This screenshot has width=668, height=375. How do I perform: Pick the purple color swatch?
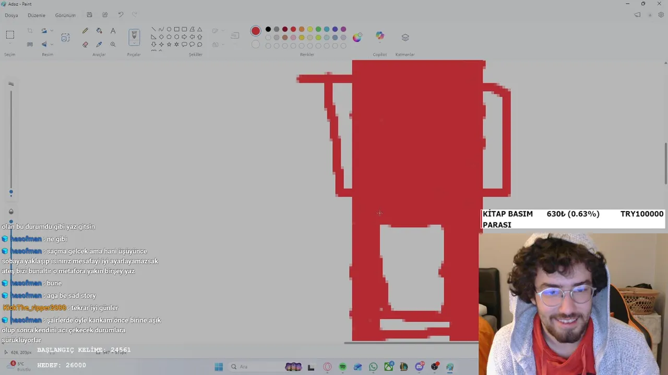tap(343, 29)
